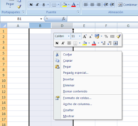Toggle italic K in mini toolbar

(63, 43)
